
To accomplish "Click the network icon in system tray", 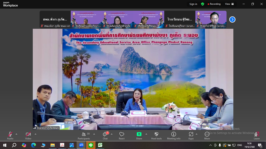I will point(234,145).
